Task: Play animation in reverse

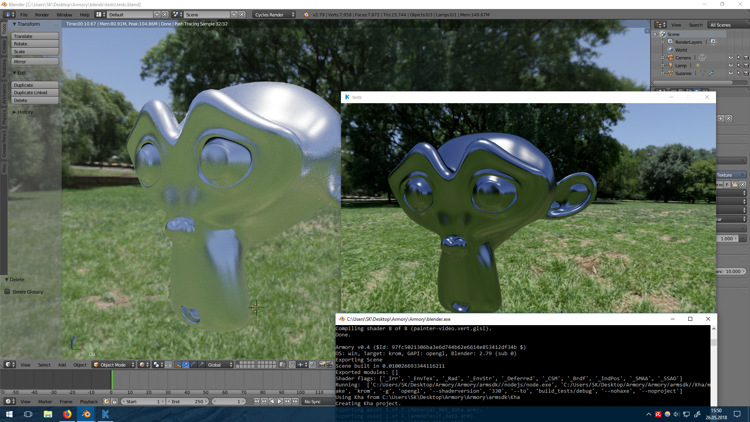Action: coord(272,401)
